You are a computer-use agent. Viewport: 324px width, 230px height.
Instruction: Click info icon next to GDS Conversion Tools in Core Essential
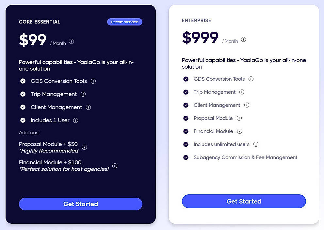point(94,81)
